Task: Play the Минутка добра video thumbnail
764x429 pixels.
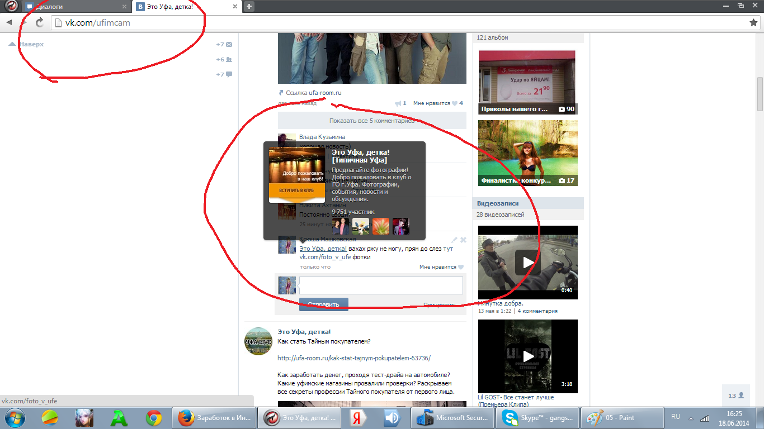Action: point(528,263)
